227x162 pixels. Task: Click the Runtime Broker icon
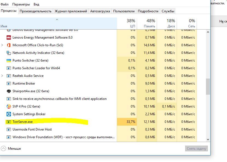(9, 84)
